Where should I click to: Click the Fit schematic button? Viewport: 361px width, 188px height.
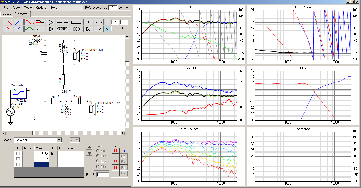pyautogui.click(x=124, y=29)
